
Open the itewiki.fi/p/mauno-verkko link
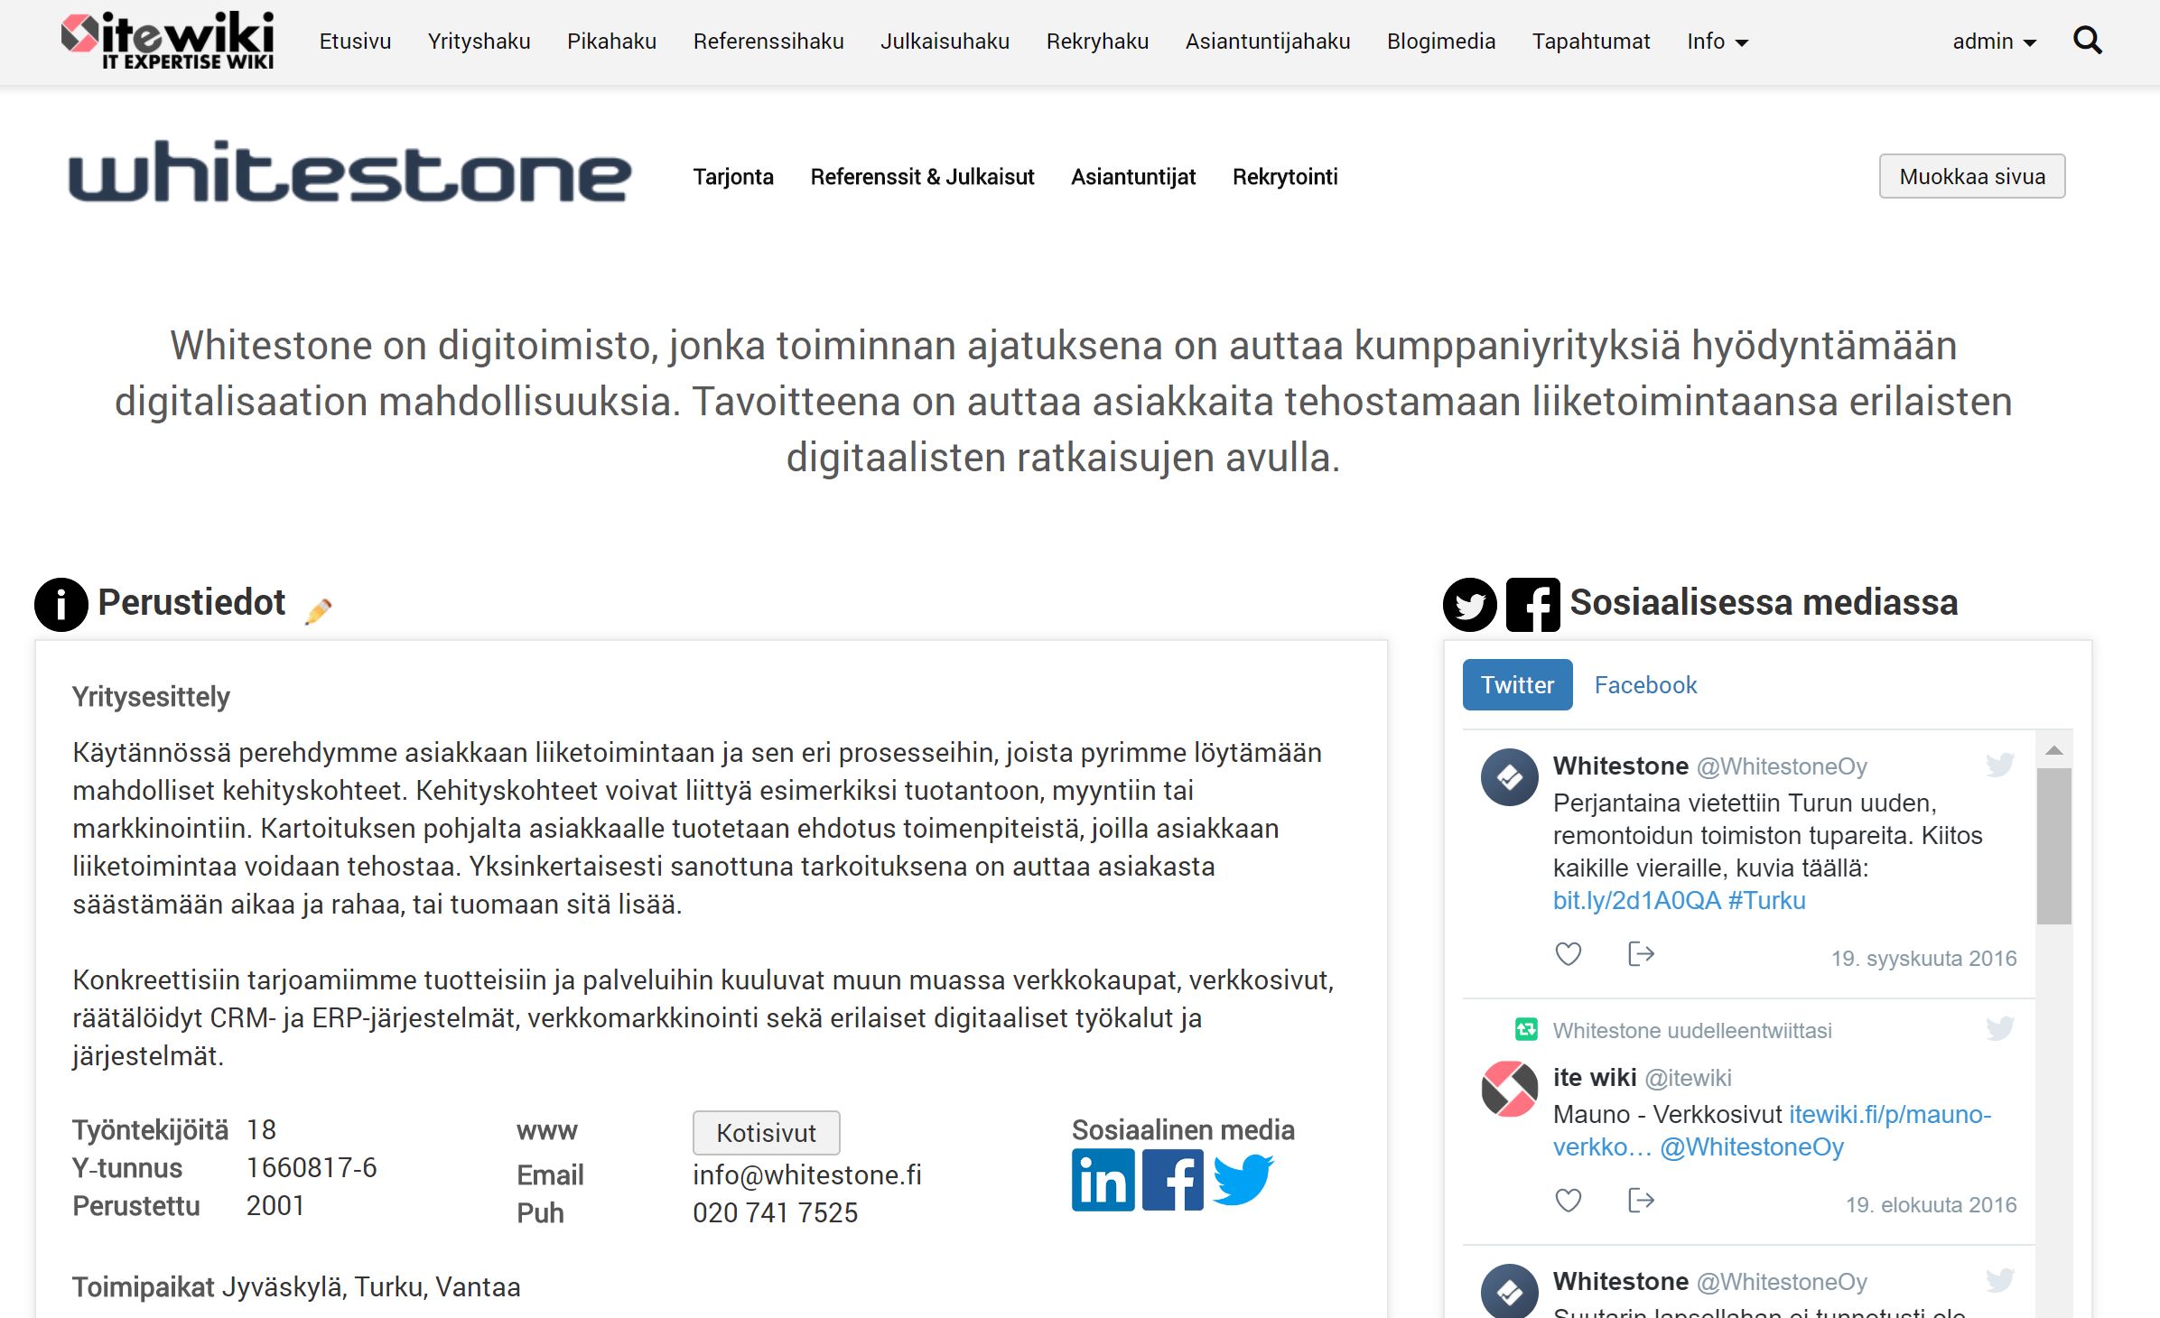tap(1773, 1130)
